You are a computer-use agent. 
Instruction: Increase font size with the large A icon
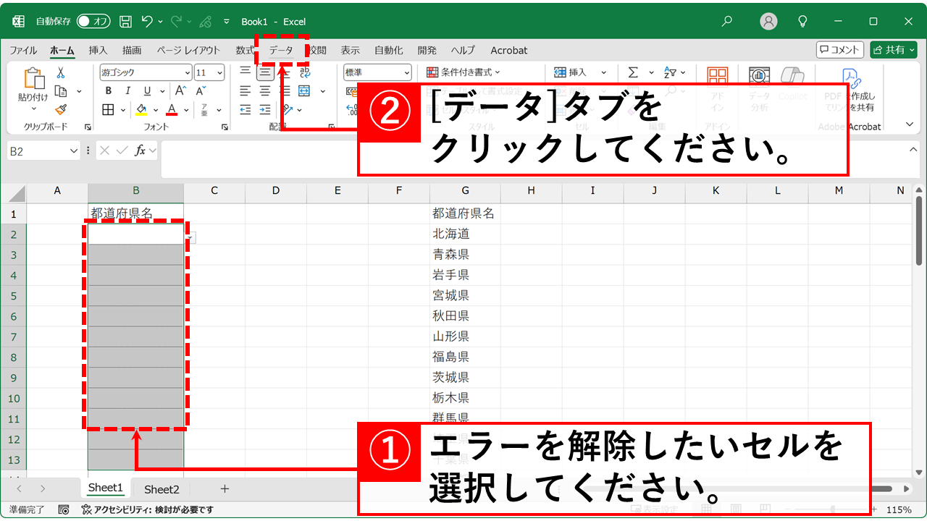click(180, 91)
